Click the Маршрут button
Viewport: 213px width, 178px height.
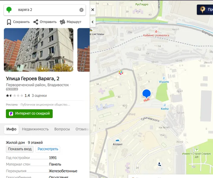click(x=71, y=22)
